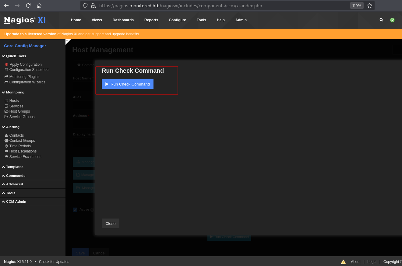Screen dimensions: 402x266
Task: Click the corner plus expand icon
Action: coord(67,41)
